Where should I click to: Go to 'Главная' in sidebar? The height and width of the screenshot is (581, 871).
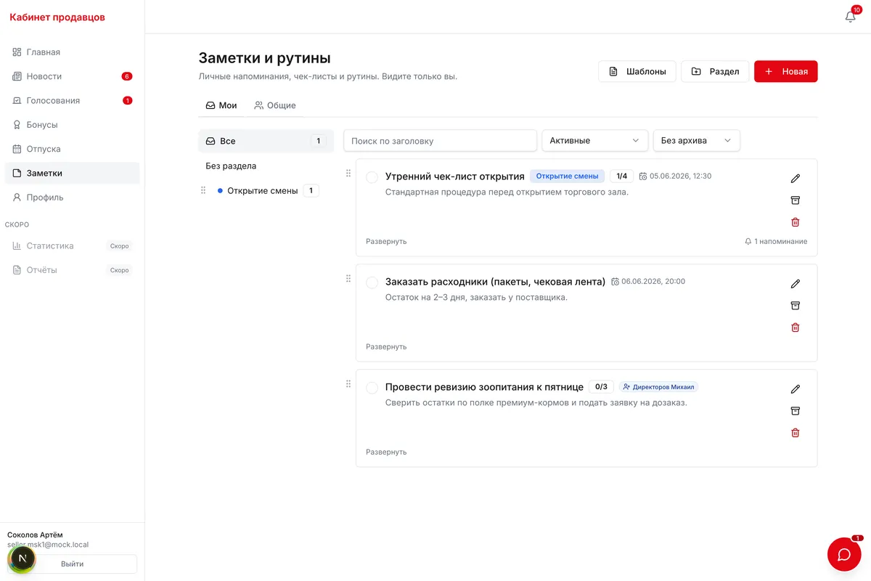pos(72,52)
